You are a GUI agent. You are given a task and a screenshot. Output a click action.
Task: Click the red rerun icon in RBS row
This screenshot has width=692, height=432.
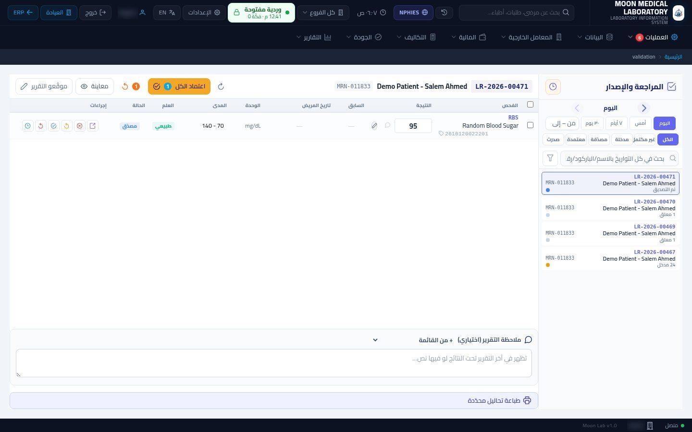click(x=41, y=126)
